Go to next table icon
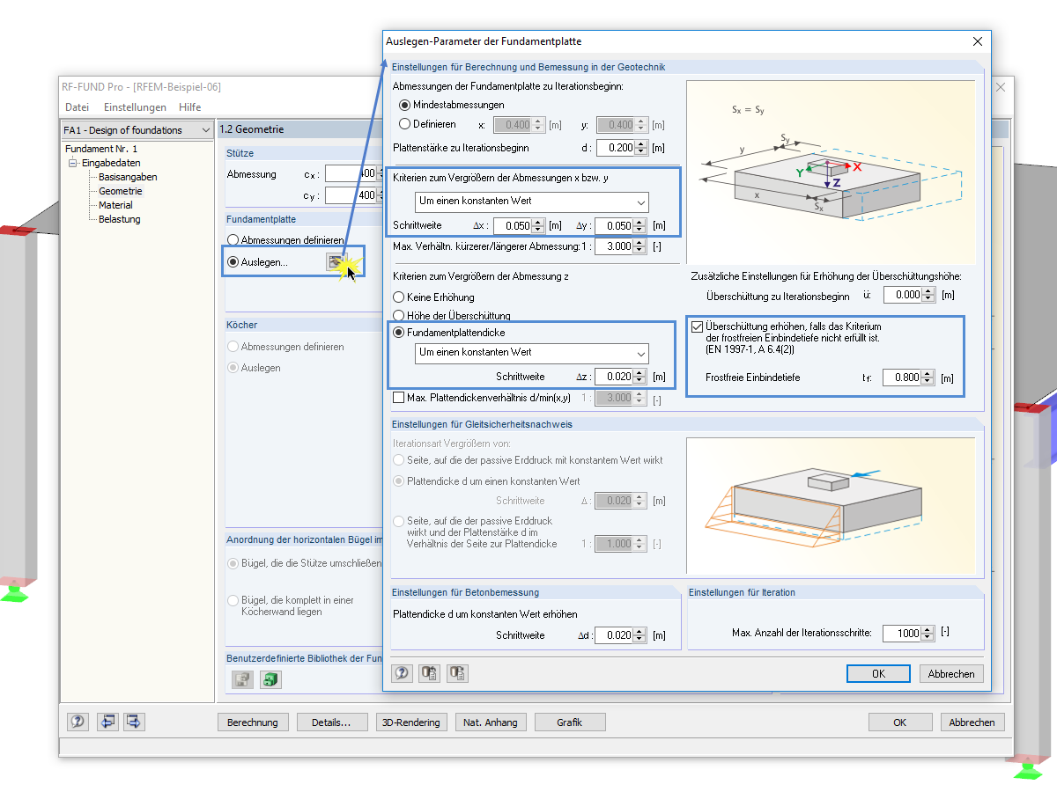 pyautogui.click(x=134, y=722)
